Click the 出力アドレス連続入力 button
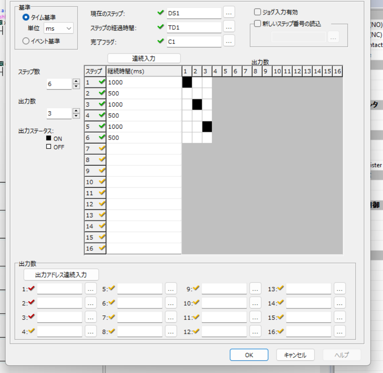The height and width of the screenshot is (373, 383). pos(61,275)
